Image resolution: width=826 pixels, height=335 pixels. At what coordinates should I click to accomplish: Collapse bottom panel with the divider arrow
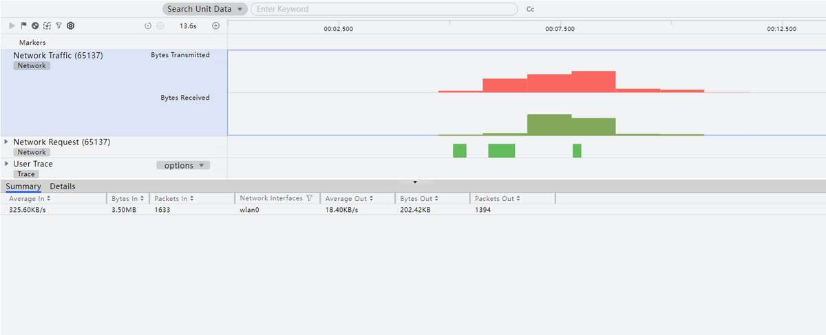(x=414, y=182)
